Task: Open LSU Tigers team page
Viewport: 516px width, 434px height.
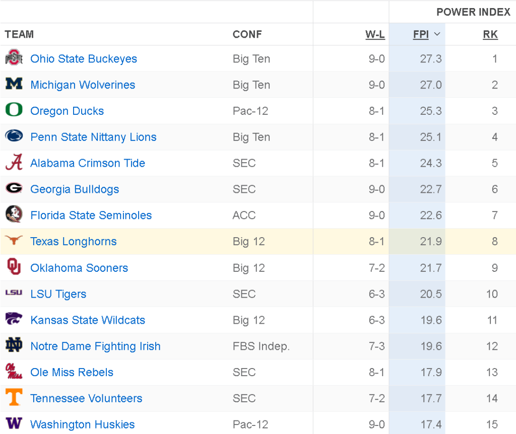Action: [x=58, y=294]
